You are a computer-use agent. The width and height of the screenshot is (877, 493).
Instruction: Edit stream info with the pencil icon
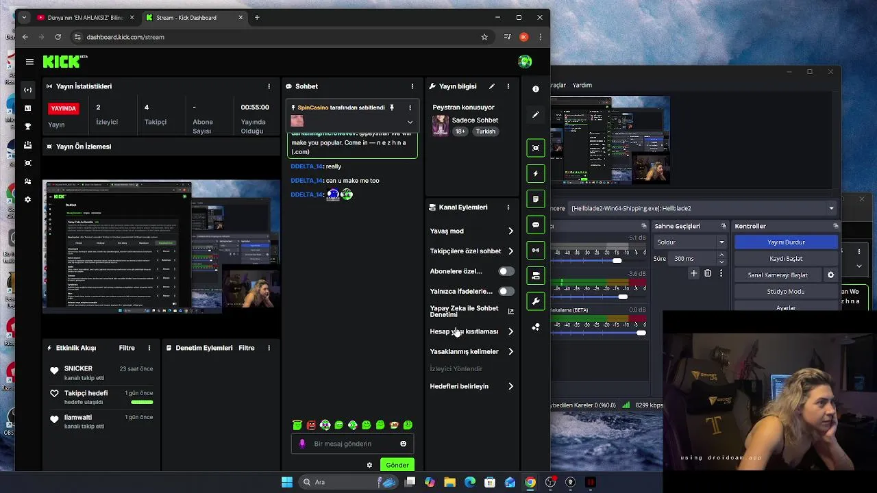pyautogui.click(x=492, y=86)
